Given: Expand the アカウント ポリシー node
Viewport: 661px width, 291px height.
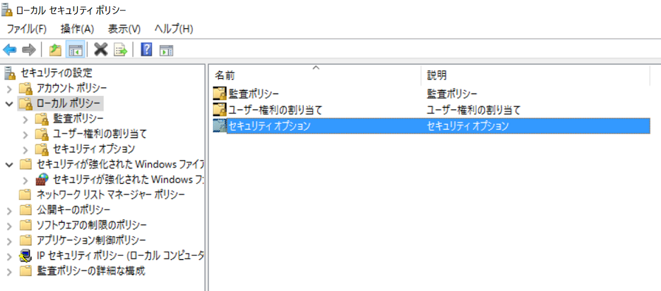Looking at the screenshot, I should (10, 89).
